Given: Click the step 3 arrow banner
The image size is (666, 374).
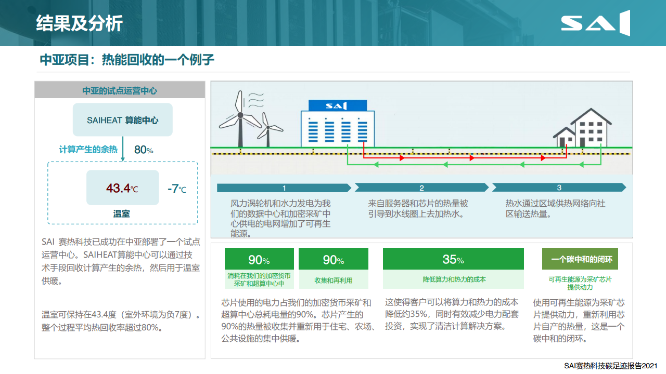Looking at the screenshot, I should pos(559,188).
